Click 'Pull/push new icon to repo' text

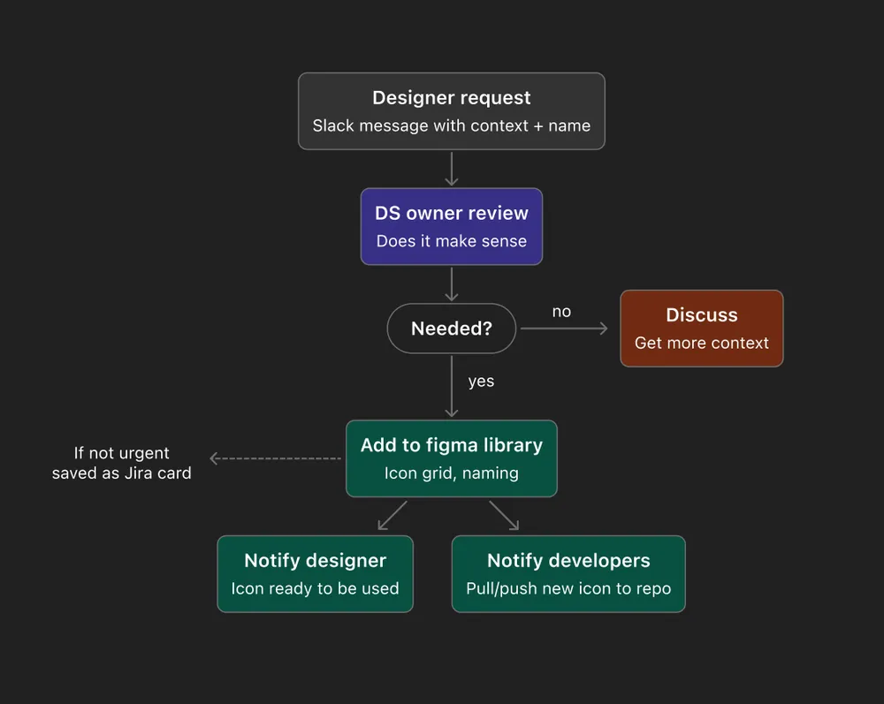pos(568,588)
